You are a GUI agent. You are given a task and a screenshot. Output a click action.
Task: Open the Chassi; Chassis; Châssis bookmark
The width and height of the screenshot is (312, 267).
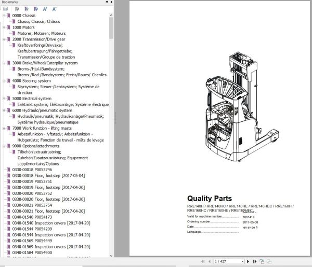click(38, 21)
